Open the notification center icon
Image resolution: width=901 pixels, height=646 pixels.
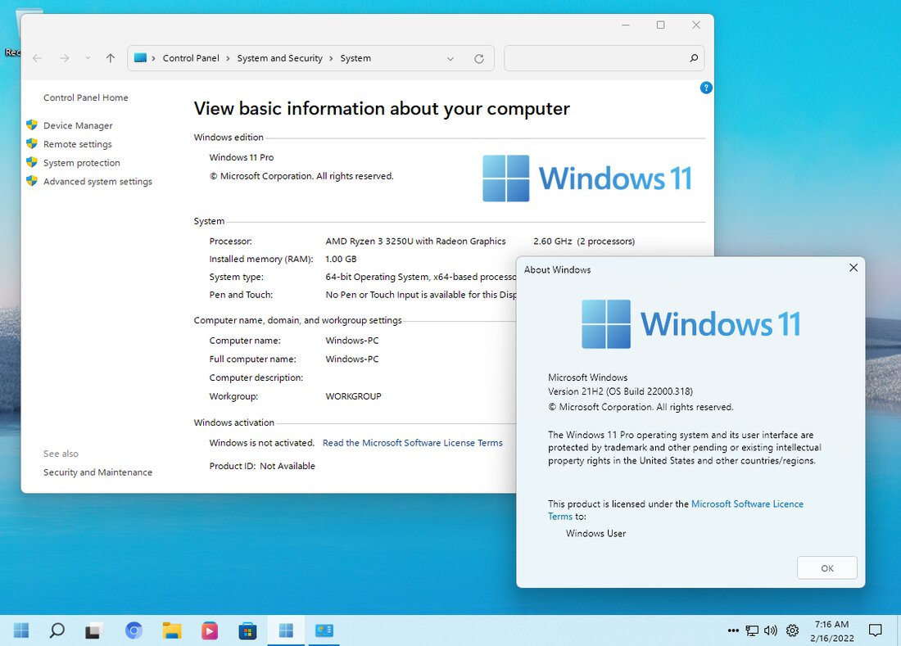click(x=875, y=630)
